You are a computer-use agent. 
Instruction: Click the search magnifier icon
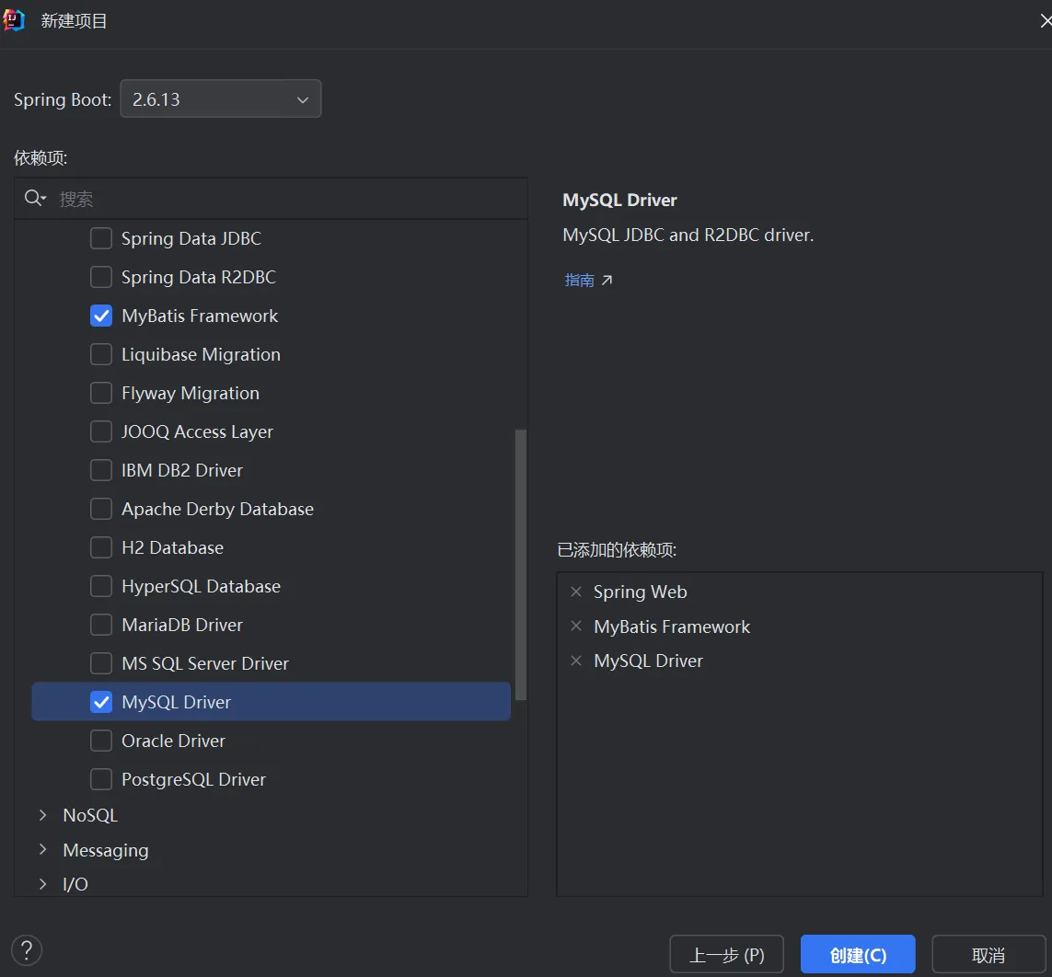pos(34,199)
